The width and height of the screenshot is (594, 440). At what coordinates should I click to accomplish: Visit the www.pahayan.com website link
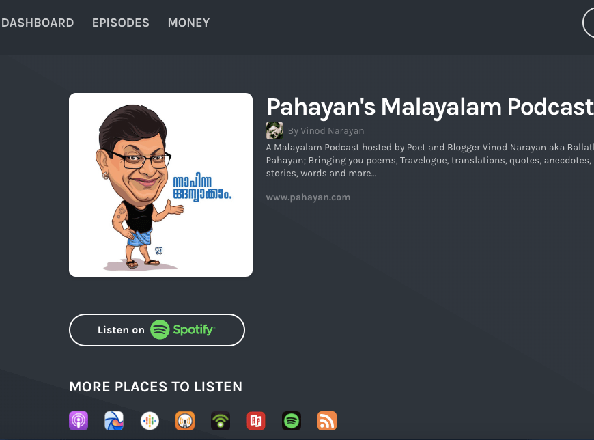point(308,197)
